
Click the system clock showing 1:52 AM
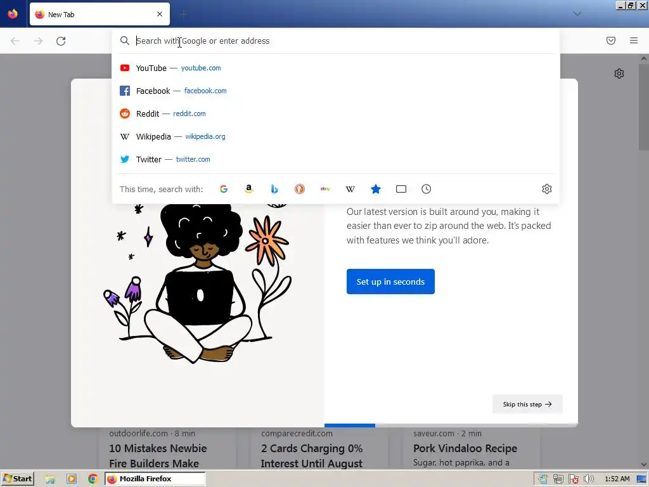(617, 479)
